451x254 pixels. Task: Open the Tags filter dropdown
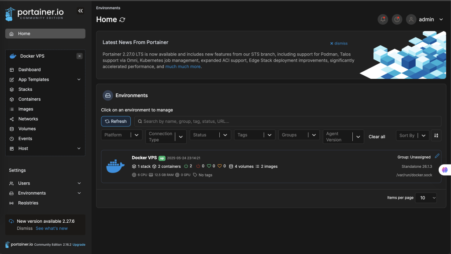tap(255, 135)
